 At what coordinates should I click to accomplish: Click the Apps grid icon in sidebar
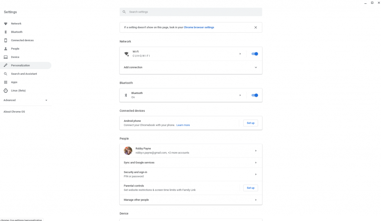[x=6, y=82]
